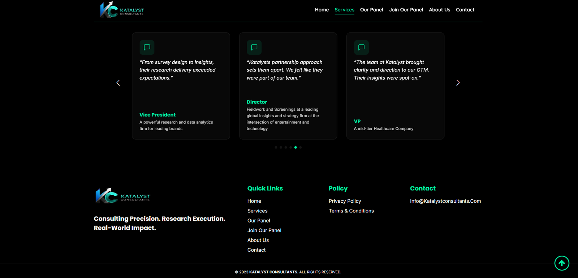578x278 pixels.
Task: Open Services in the top navigation
Action: 344,10
